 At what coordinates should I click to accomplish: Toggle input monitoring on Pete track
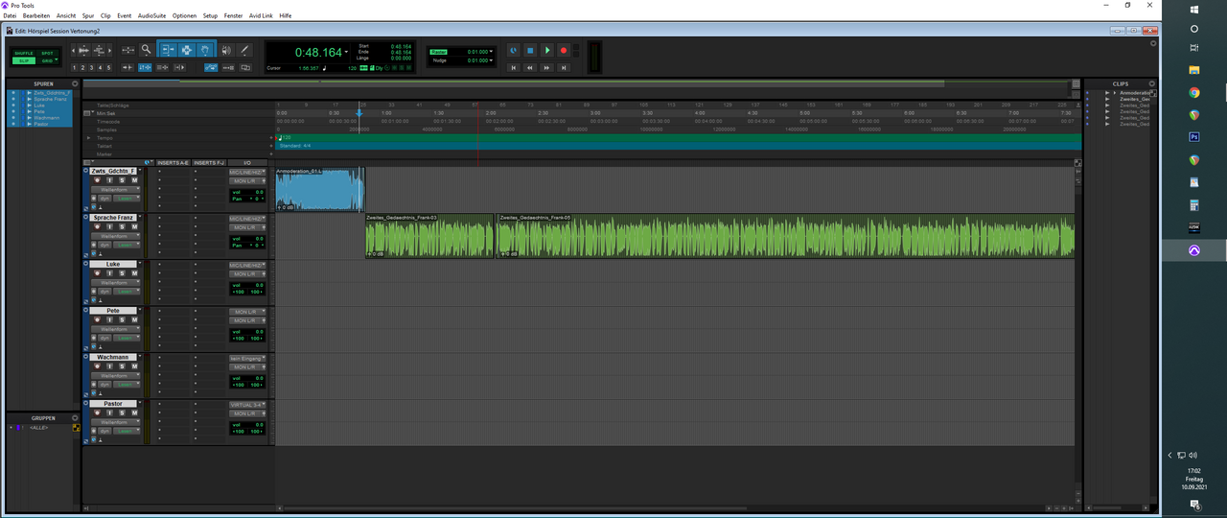pyautogui.click(x=109, y=319)
